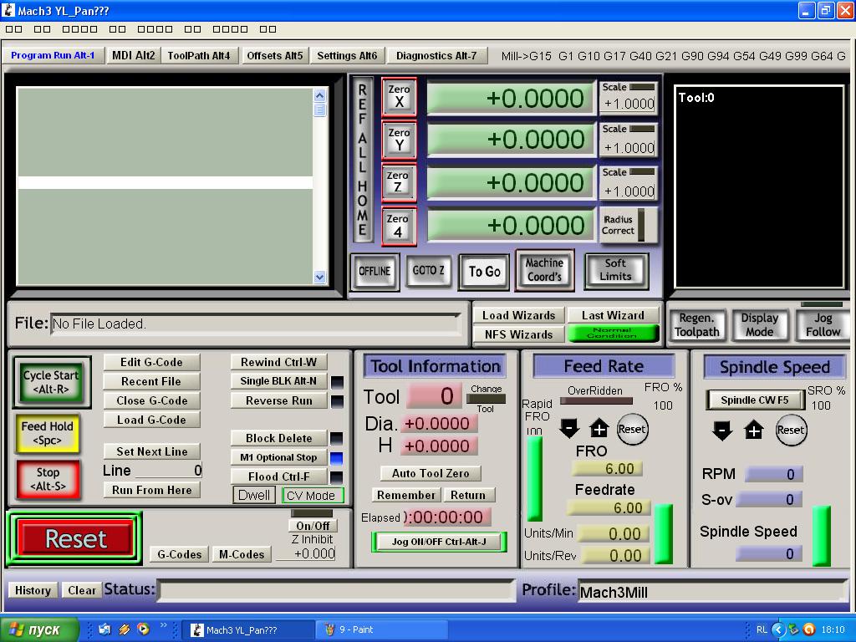
Task: Click the green Feedrate bar
Action: (663, 534)
